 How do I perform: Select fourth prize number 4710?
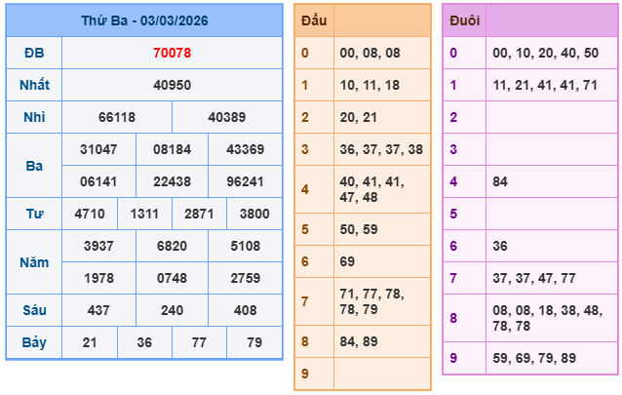click(x=90, y=214)
